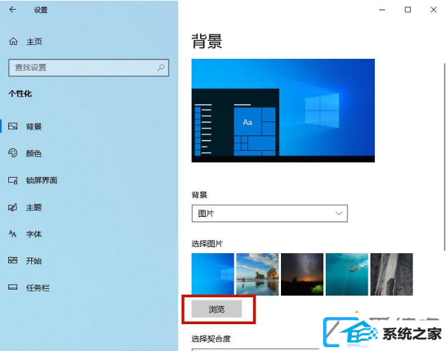
Task: Go to 锁屏界面 settings page
Action: [42, 180]
